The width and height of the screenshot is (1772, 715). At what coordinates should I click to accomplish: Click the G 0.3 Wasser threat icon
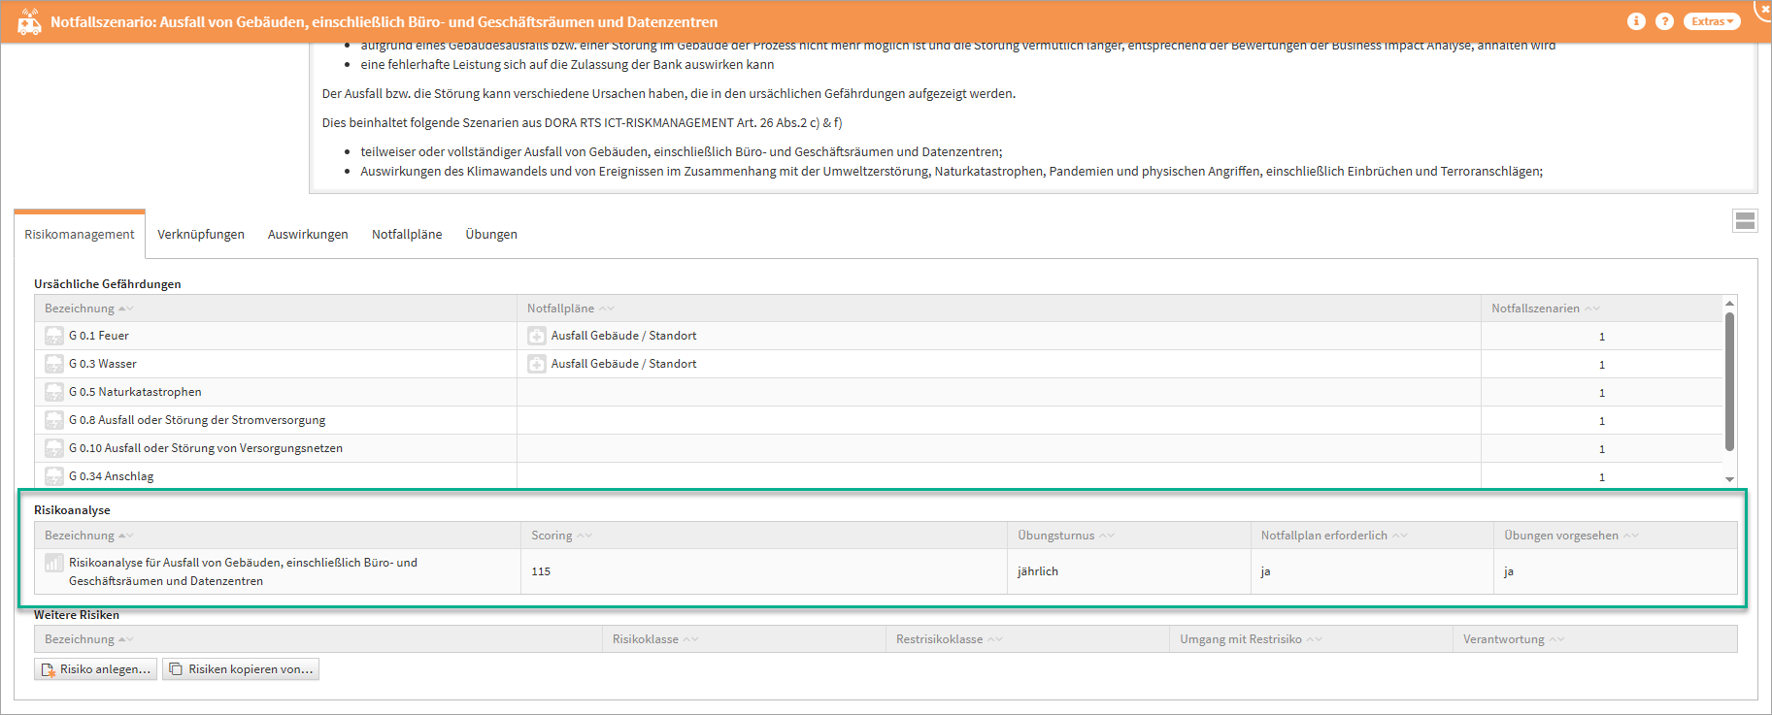pos(54,364)
